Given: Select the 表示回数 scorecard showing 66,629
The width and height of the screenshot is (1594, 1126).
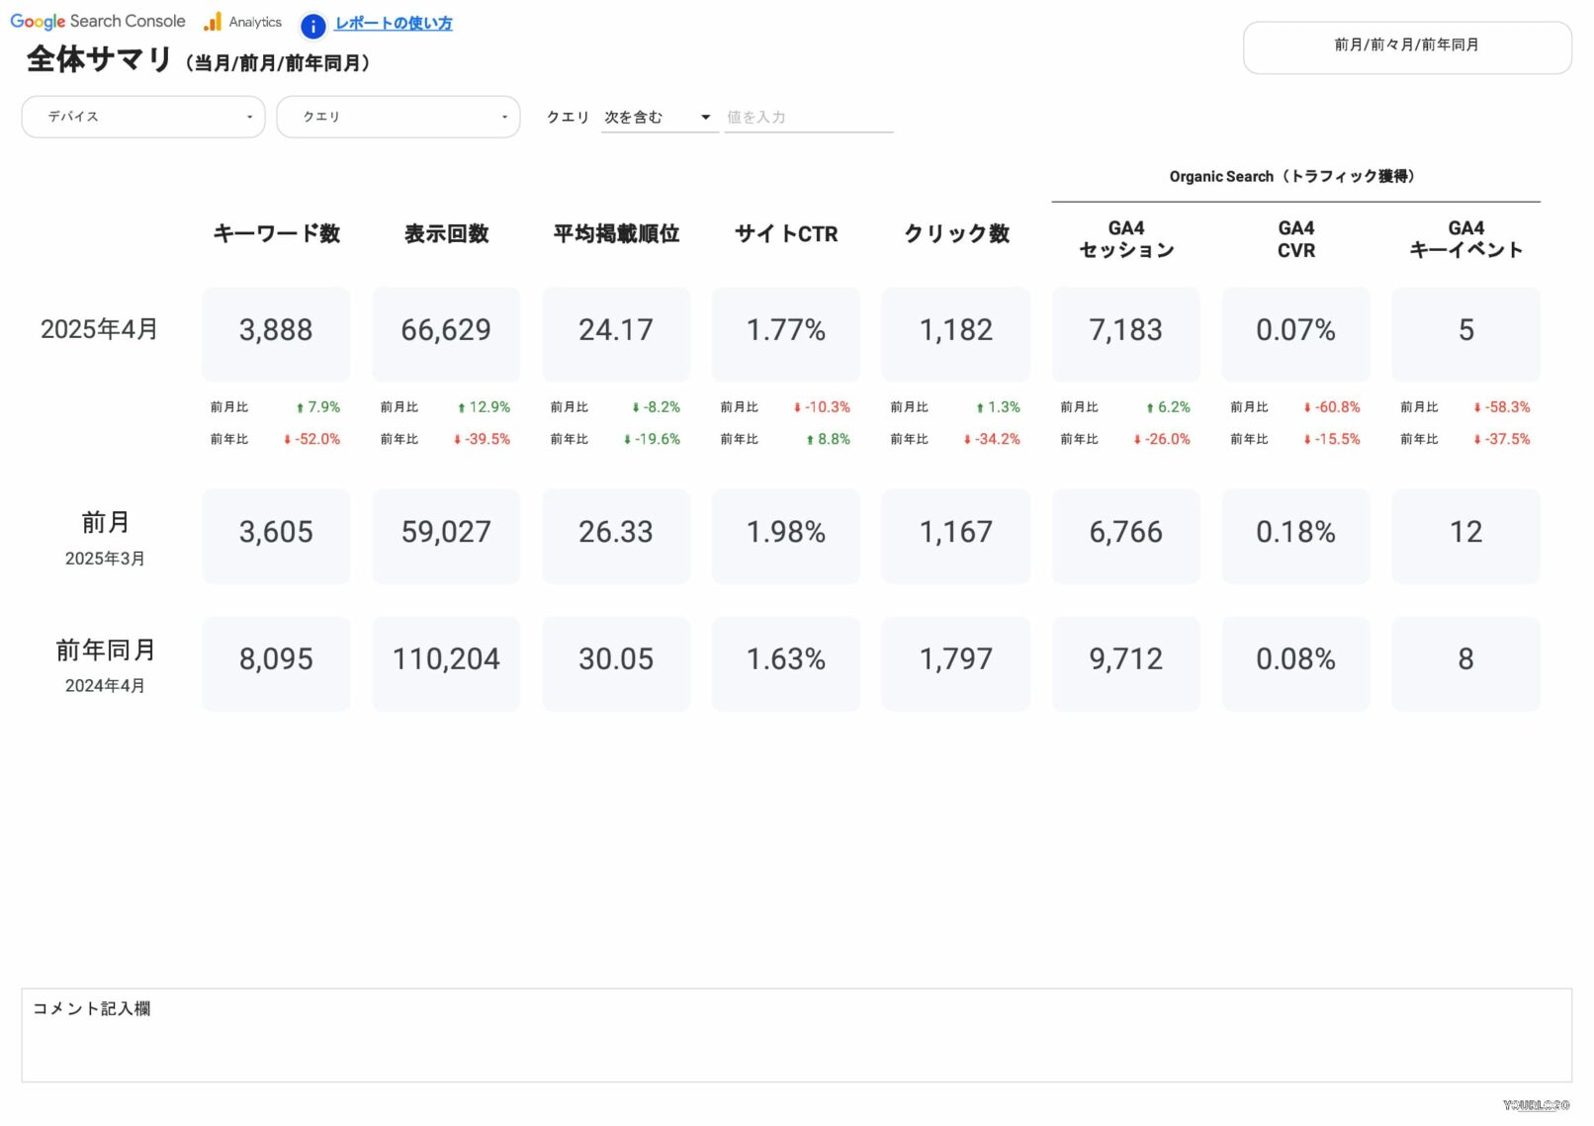Looking at the screenshot, I should pyautogui.click(x=446, y=331).
